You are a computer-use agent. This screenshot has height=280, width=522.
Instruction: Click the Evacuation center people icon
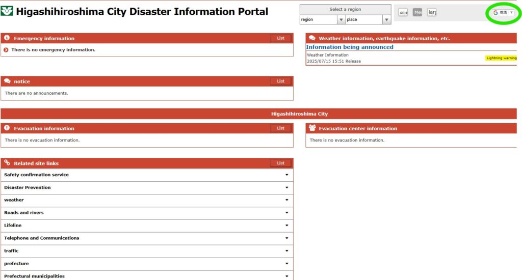pyautogui.click(x=312, y=128)
